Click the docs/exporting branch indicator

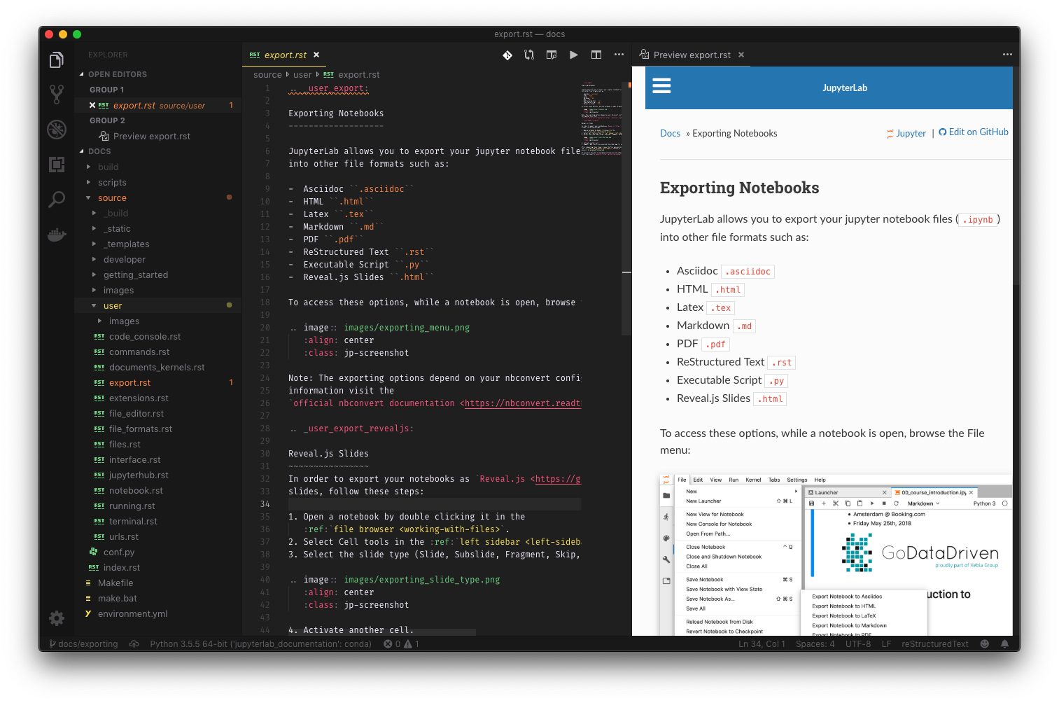coord(83,643)
